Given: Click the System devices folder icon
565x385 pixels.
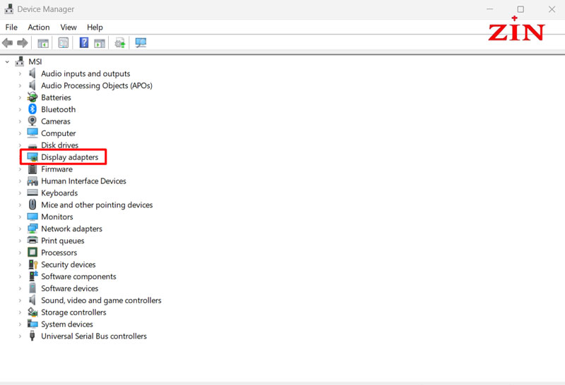Looking at the screenshot, I should coord(32,324).
